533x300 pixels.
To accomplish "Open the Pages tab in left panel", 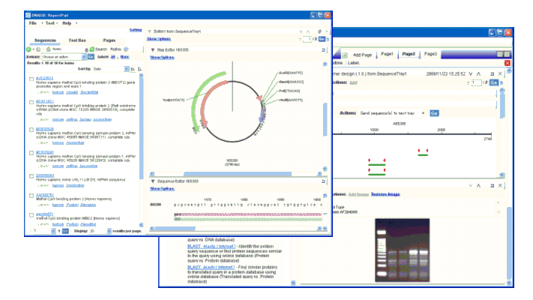I will click(x=109, y=39).
